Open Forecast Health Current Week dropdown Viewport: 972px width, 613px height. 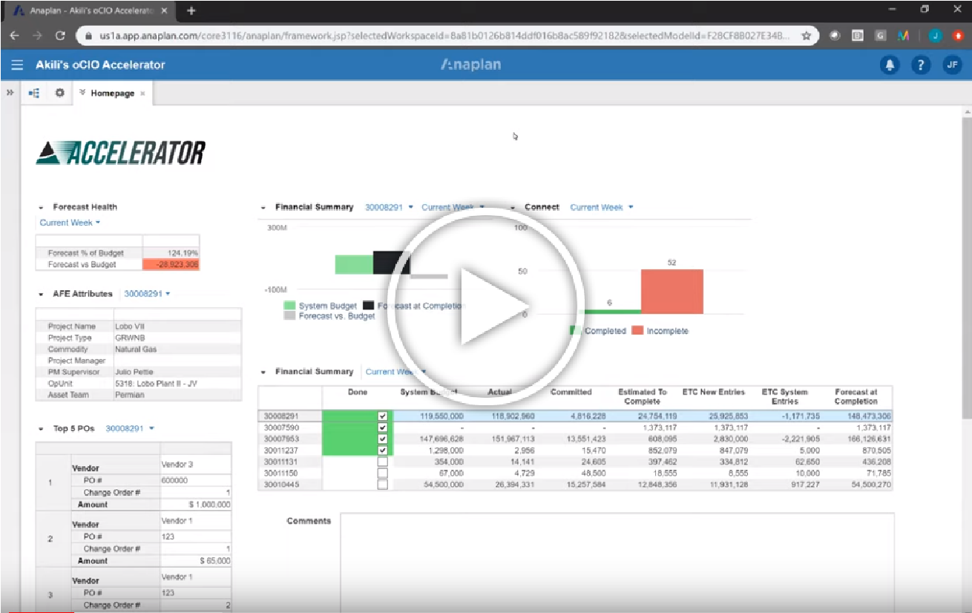[x=70, y=223]
